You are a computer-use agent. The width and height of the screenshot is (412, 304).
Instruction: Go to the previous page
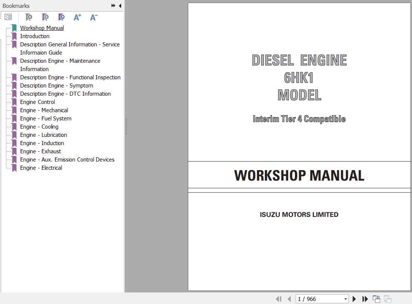click(x=289, y=299)
